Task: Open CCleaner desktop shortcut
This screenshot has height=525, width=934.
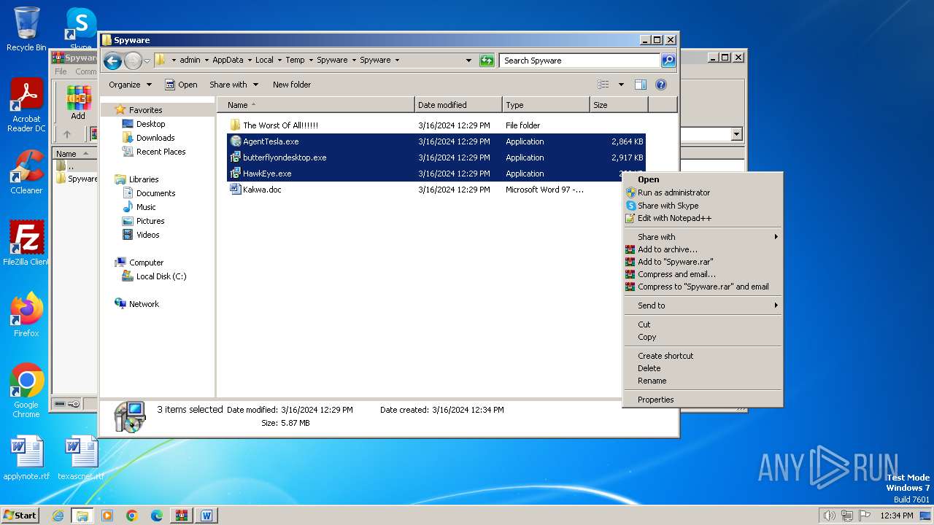Action: pos(26,172)
